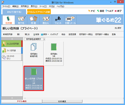Click the 設定変更 button
The width and height of the screenshot is (125, 105).
(72, 34)
